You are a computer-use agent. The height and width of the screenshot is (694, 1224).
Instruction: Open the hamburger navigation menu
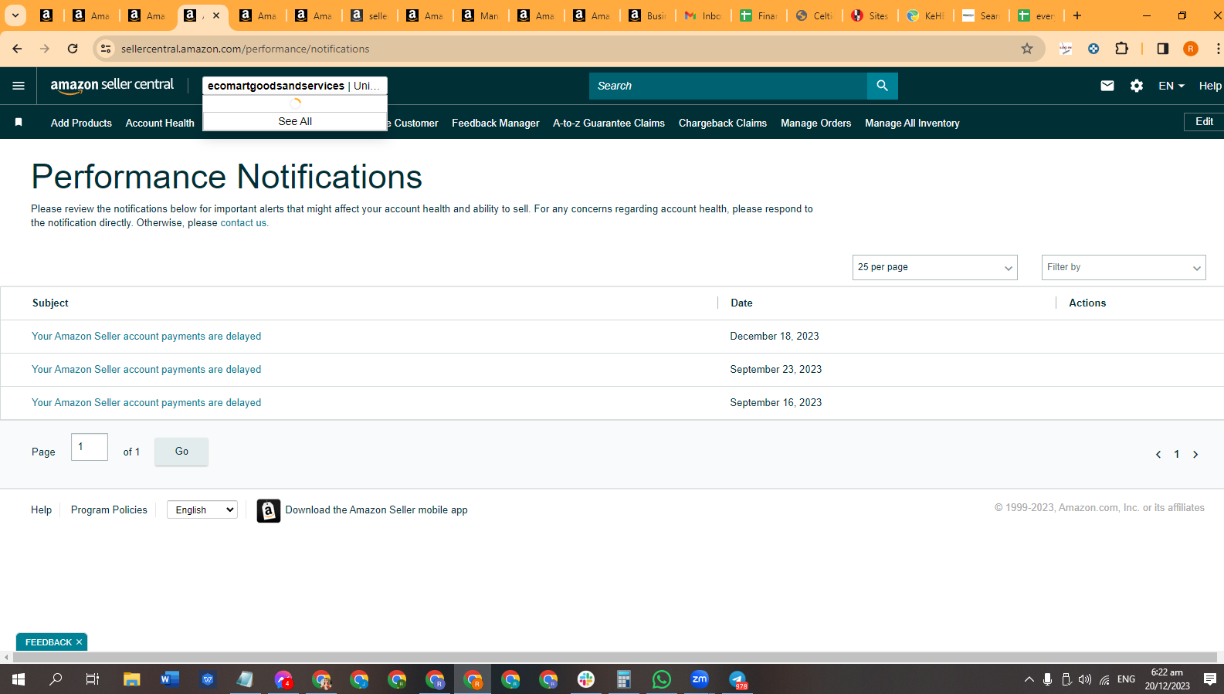(19, 86)
